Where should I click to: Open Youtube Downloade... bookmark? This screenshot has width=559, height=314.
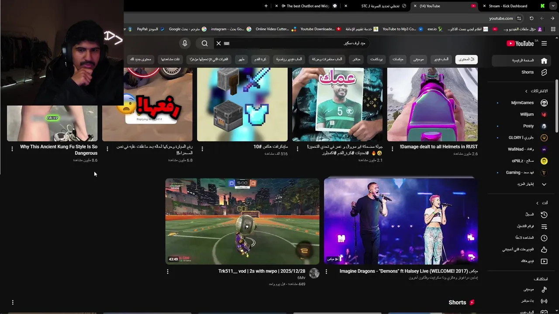pyautogui.click(x=321, y=29)
